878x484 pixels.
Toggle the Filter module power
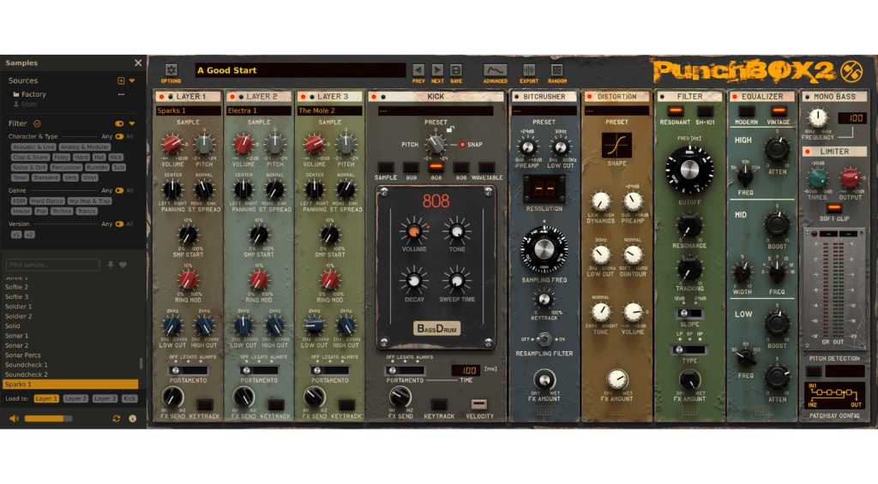coord(663,97)
